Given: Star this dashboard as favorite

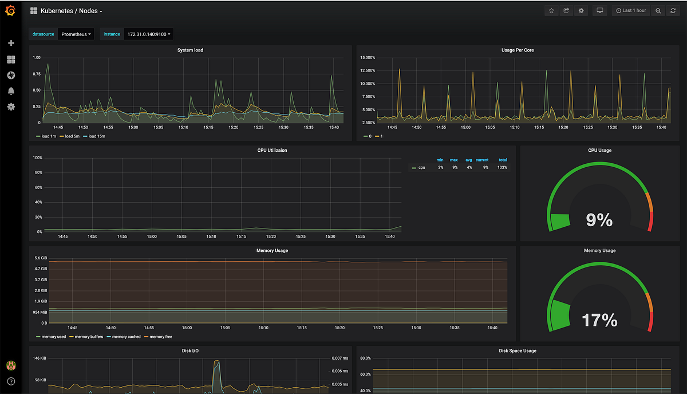Looking at the screenshot, I should pos(551,11).
